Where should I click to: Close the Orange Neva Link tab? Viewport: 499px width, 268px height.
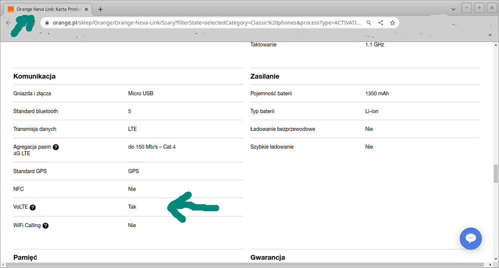pos(86,9)
